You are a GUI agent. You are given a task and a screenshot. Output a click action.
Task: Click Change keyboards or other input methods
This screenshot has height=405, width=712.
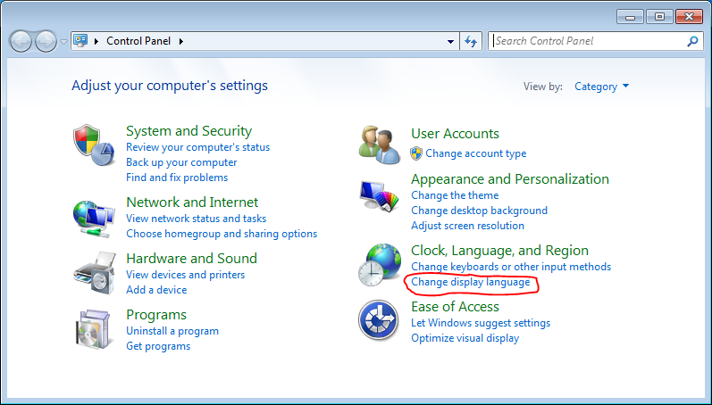tap(511, 266)
